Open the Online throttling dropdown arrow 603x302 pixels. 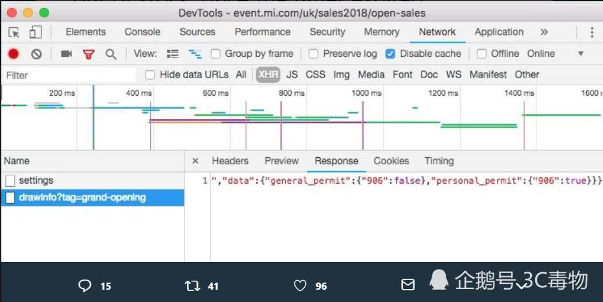pyautogui.click(x=580, y=54)
